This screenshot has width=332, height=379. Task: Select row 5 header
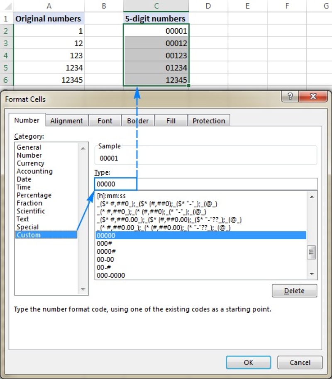6,68
